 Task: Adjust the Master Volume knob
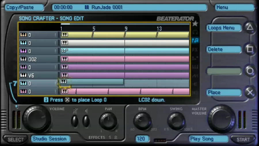(222, 119)
